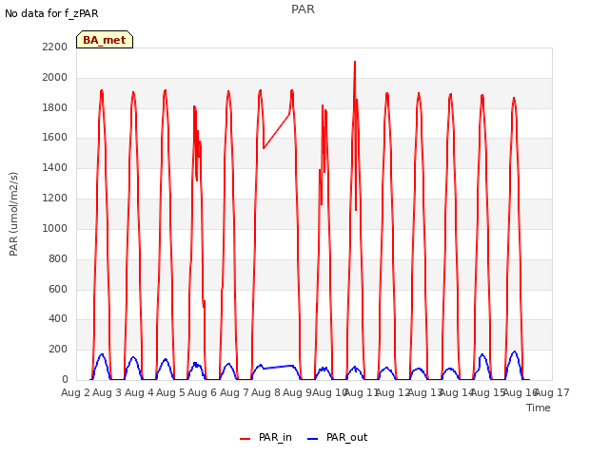
Task: Click the 400 y-axis tick label
Action: [58, 319]
